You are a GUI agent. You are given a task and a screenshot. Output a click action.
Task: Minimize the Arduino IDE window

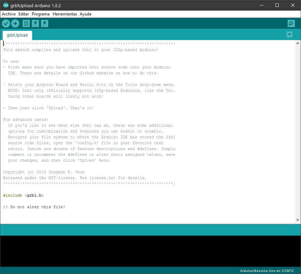coord(262,5)
